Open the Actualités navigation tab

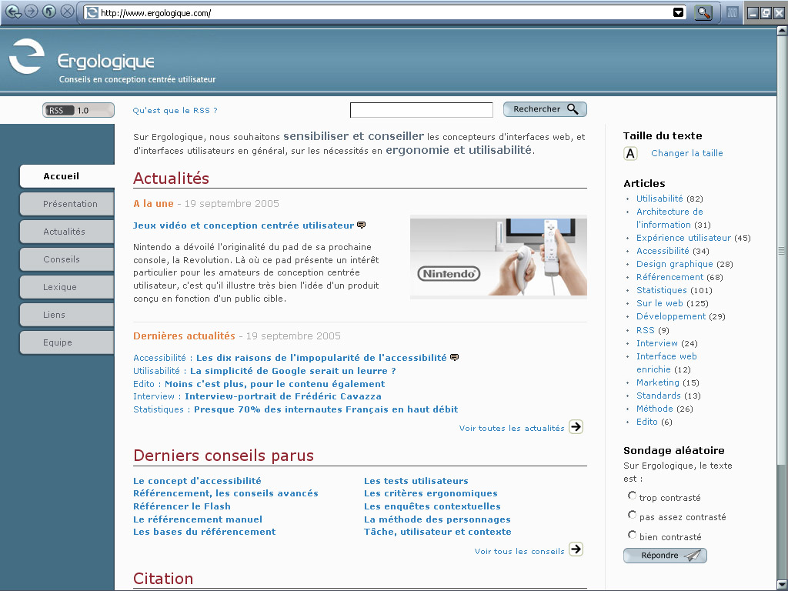click(68, 232)
